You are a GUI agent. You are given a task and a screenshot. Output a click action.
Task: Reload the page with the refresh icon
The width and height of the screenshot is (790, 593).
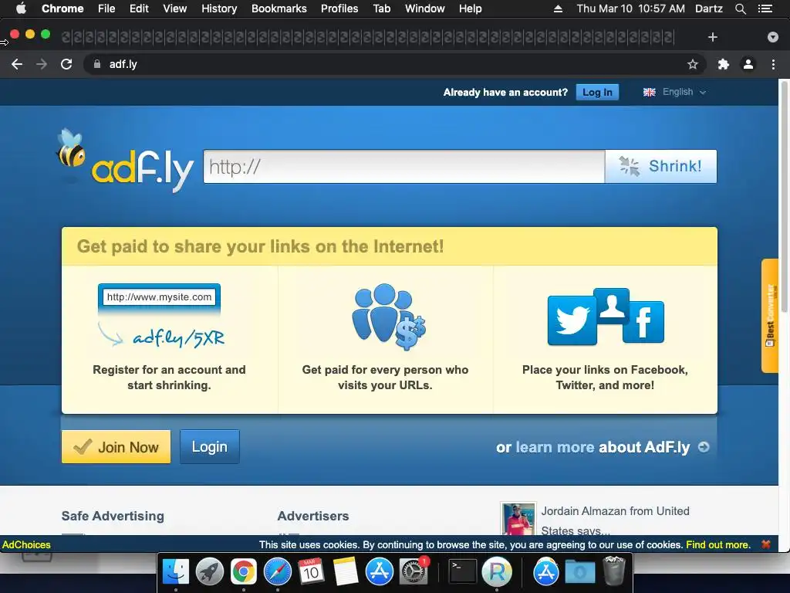tap(66, 64)
